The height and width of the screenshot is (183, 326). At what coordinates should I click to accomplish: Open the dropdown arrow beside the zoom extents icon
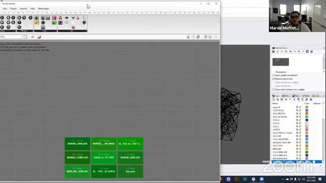29,37
